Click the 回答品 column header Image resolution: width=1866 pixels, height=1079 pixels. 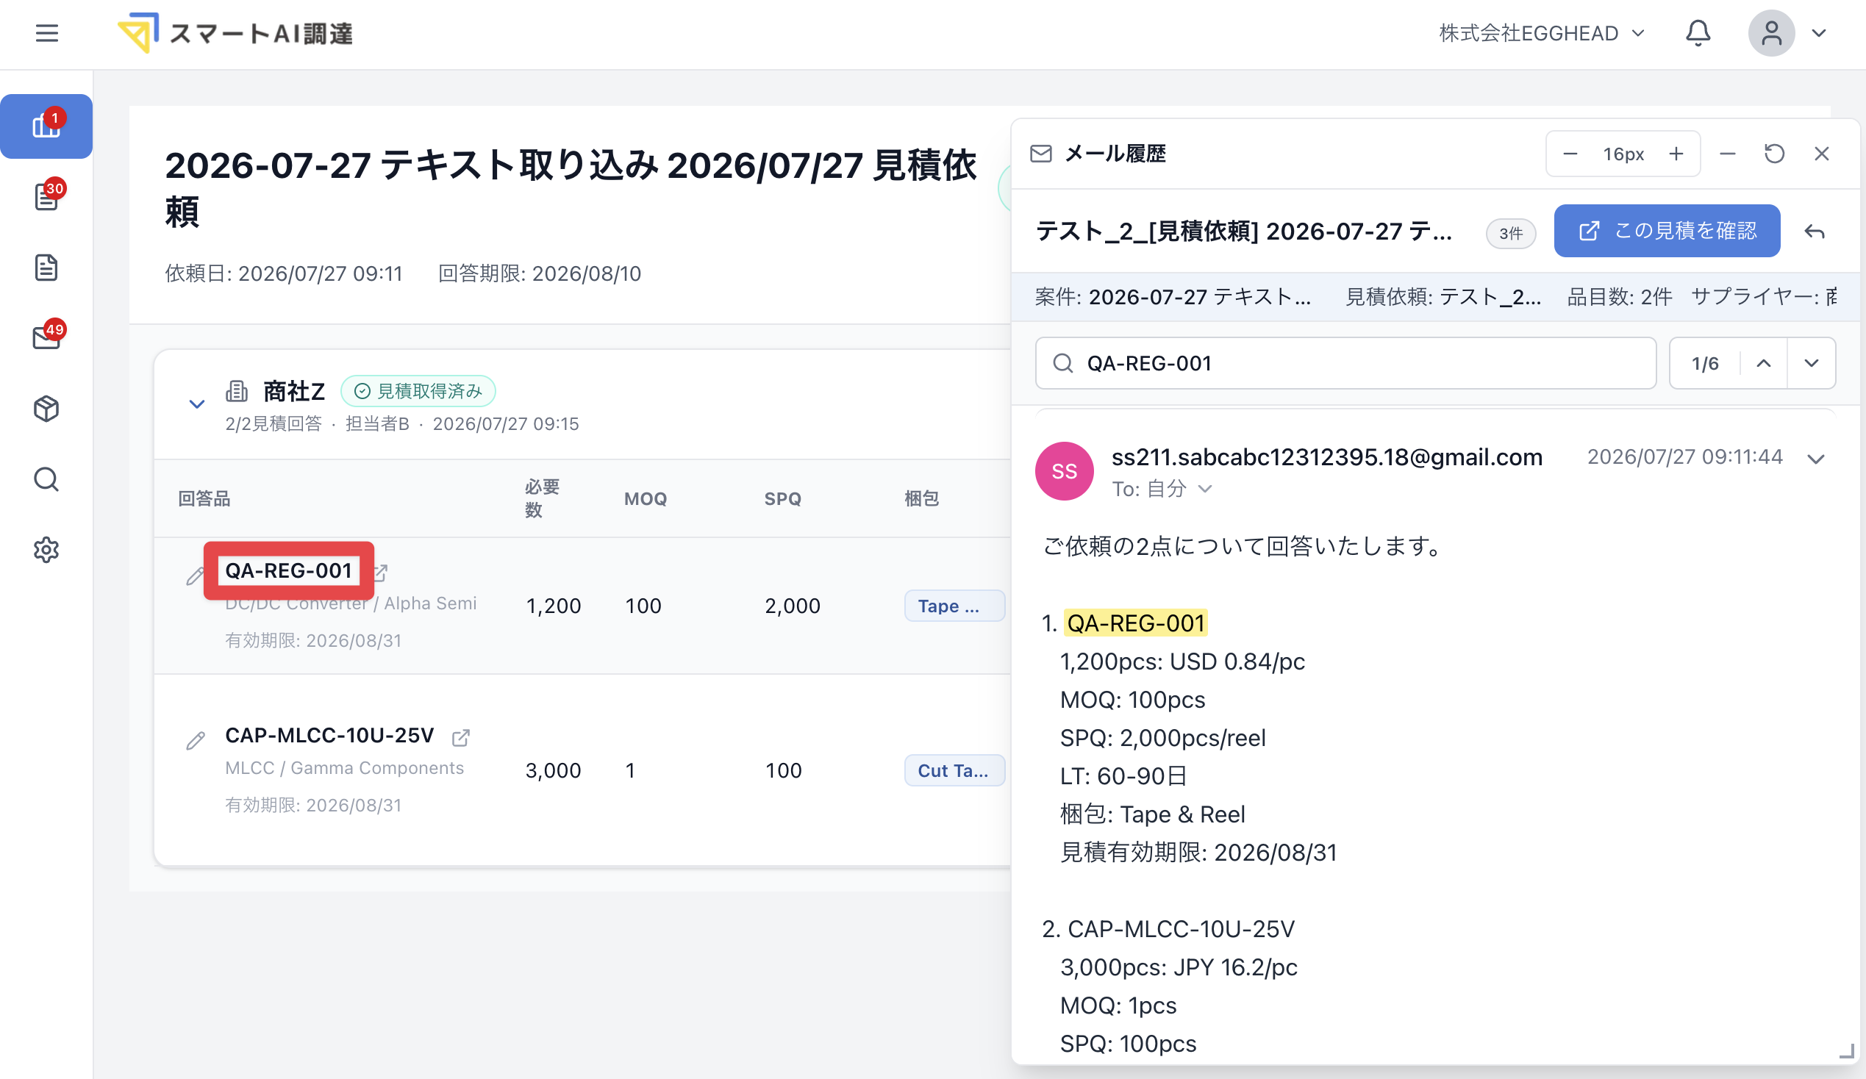(x=204, y=498)
